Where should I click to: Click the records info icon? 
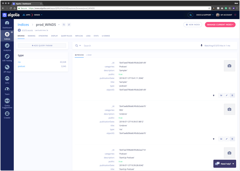(x=19, y=30)
